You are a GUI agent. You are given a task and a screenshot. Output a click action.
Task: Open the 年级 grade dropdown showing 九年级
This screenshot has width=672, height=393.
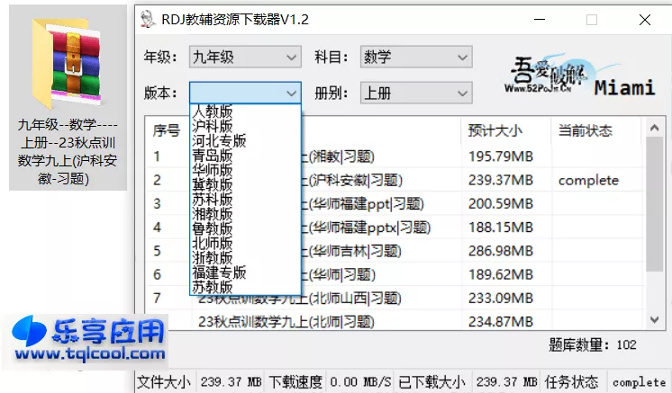coord(245,57)
